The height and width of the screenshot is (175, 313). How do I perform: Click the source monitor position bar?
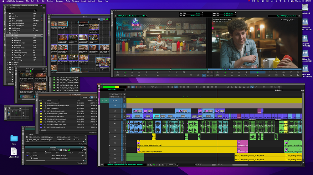161,70
